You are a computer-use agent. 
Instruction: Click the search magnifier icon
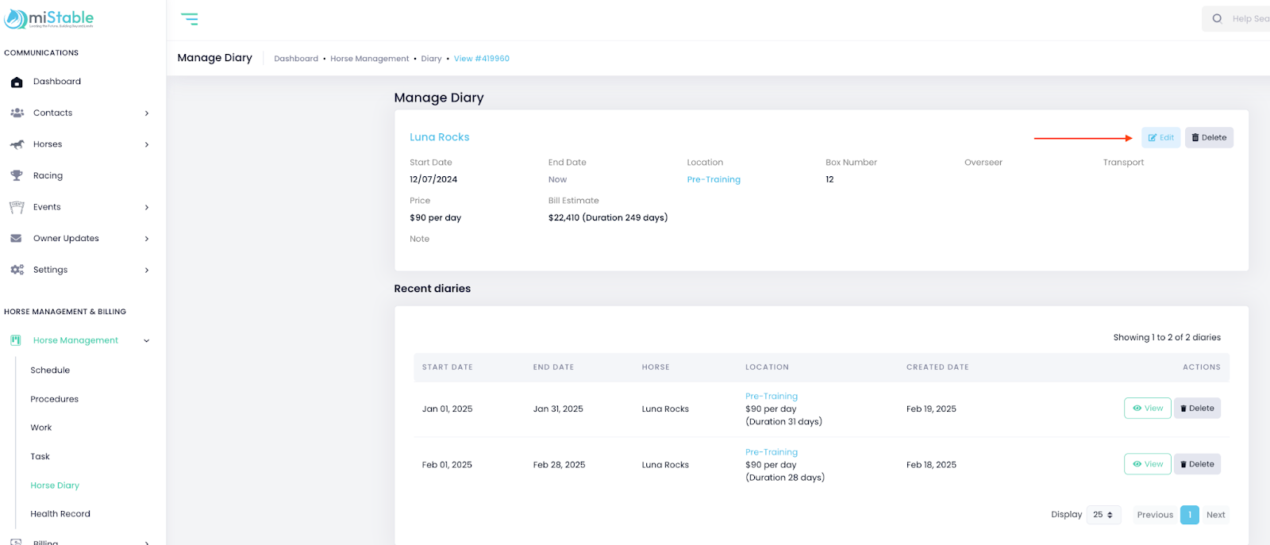tap(1217, 19)
